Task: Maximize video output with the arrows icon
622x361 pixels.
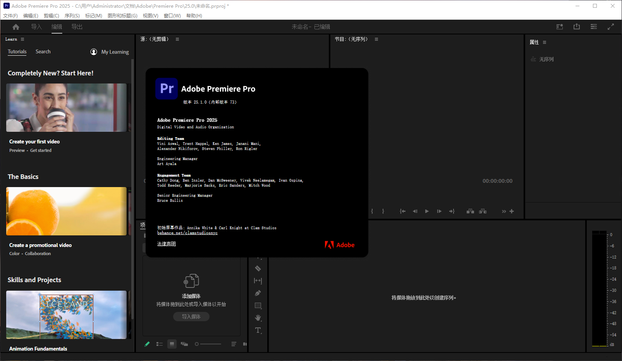Action: (611, 27)
